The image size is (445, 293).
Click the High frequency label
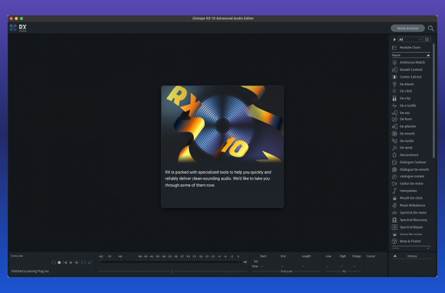coord(343,256)
